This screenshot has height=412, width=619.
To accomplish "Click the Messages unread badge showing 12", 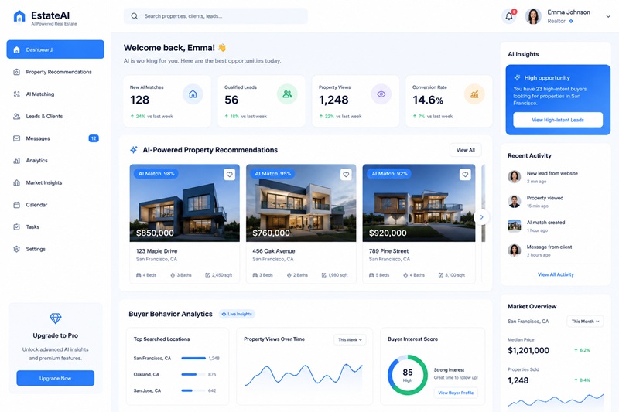I will pos(94,138).
